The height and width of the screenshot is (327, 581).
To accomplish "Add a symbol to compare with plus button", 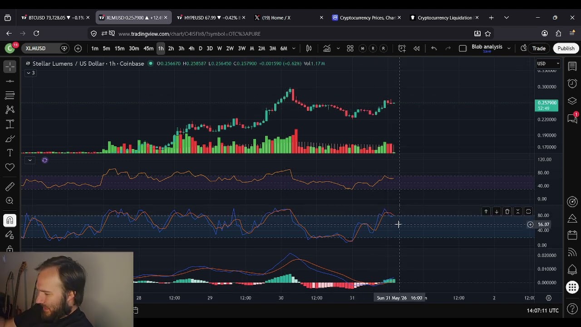I will (78, 48).
